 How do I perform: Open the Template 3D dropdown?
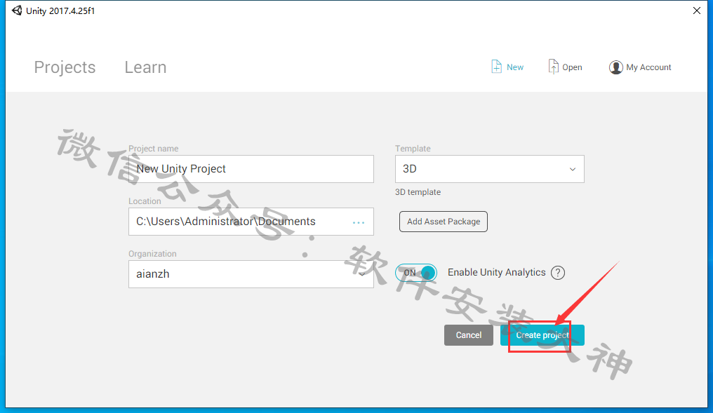coord(490,169)
